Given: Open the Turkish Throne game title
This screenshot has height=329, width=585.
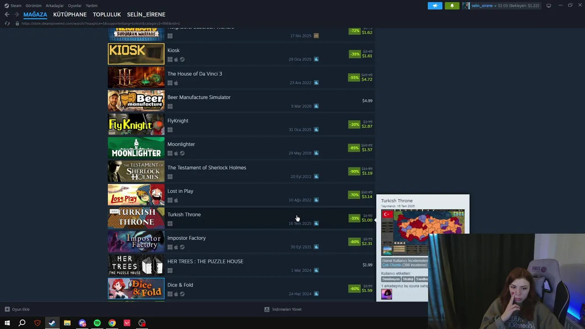Looking at the screenshot, I should [x=184, y=214].
